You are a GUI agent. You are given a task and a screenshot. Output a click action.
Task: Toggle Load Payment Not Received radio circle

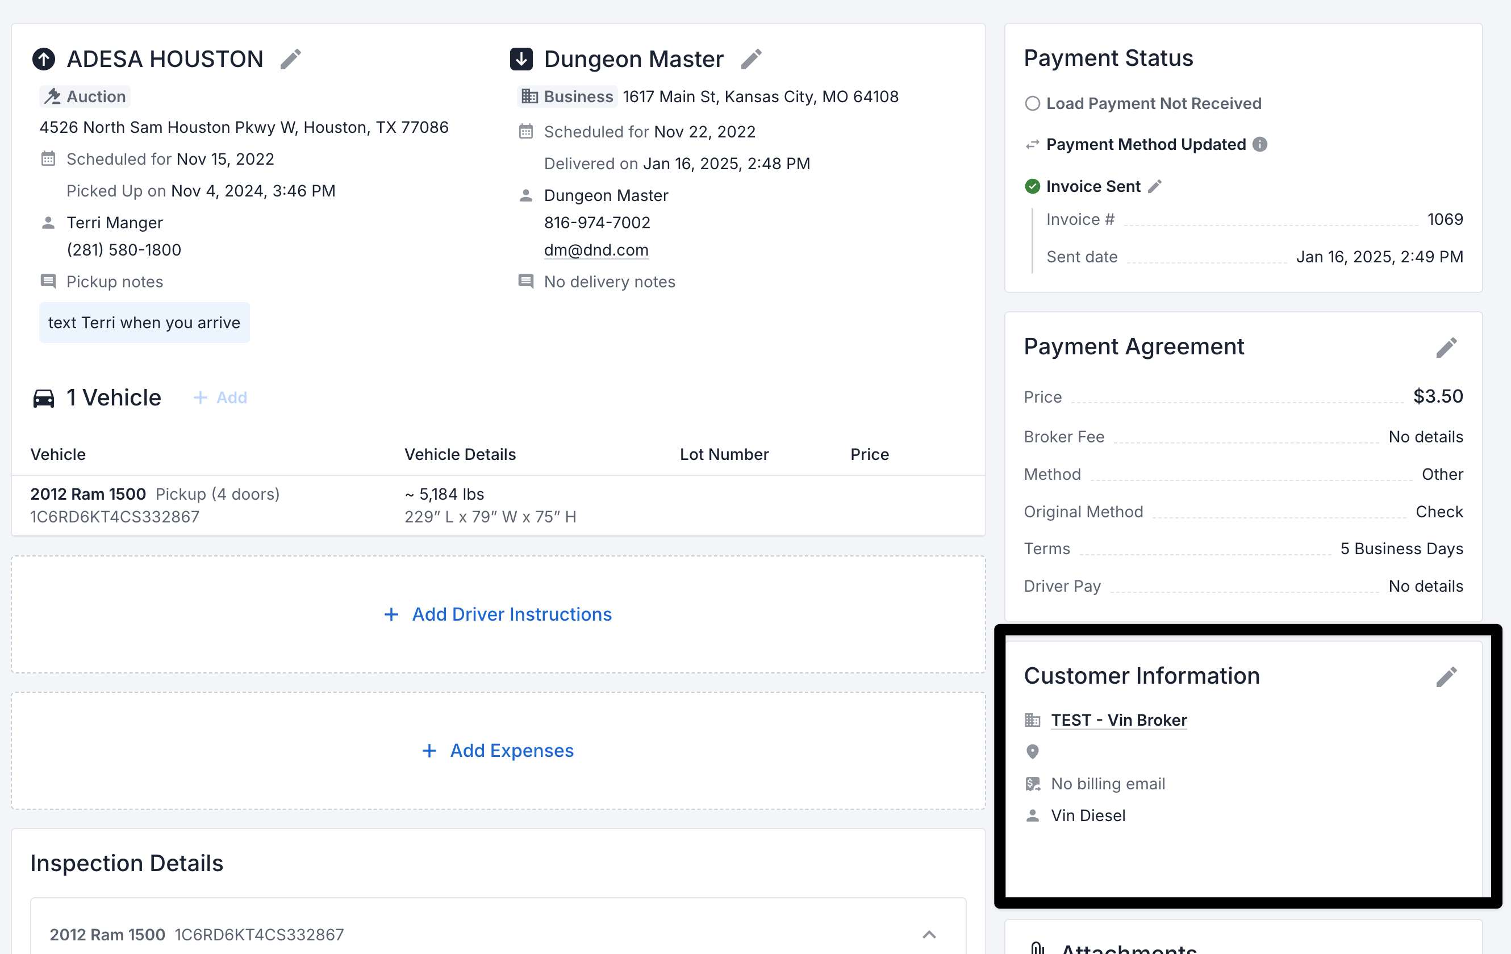point(1032,103)
